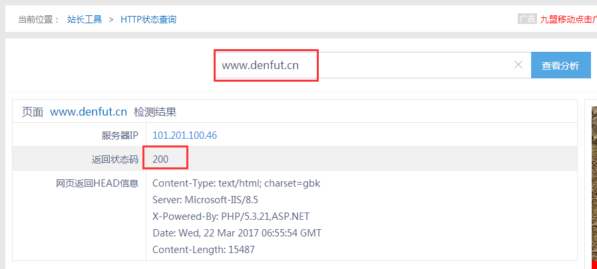Clear the URL field with the X icon

point(518,65)
